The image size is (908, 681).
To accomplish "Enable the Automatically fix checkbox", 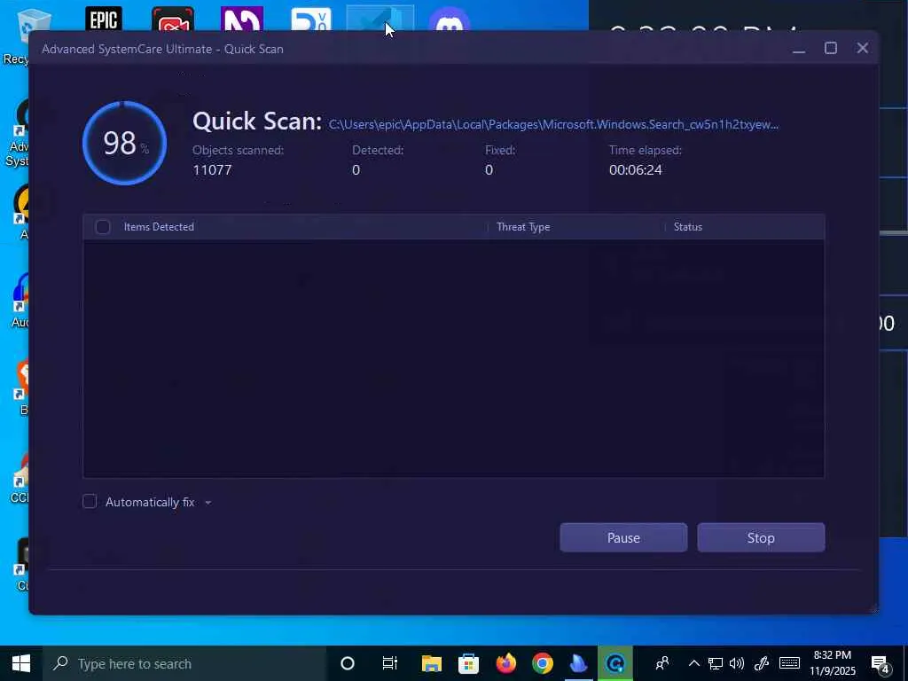I will tap(90, 502).
